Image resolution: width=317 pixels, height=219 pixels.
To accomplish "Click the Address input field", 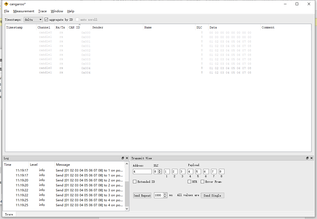I will pyautogui.click(x=142, y=171).
